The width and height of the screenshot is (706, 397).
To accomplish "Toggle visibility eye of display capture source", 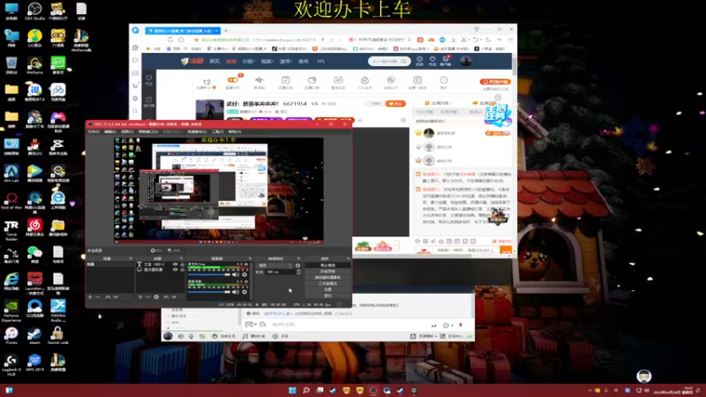I will pos(175,269).
